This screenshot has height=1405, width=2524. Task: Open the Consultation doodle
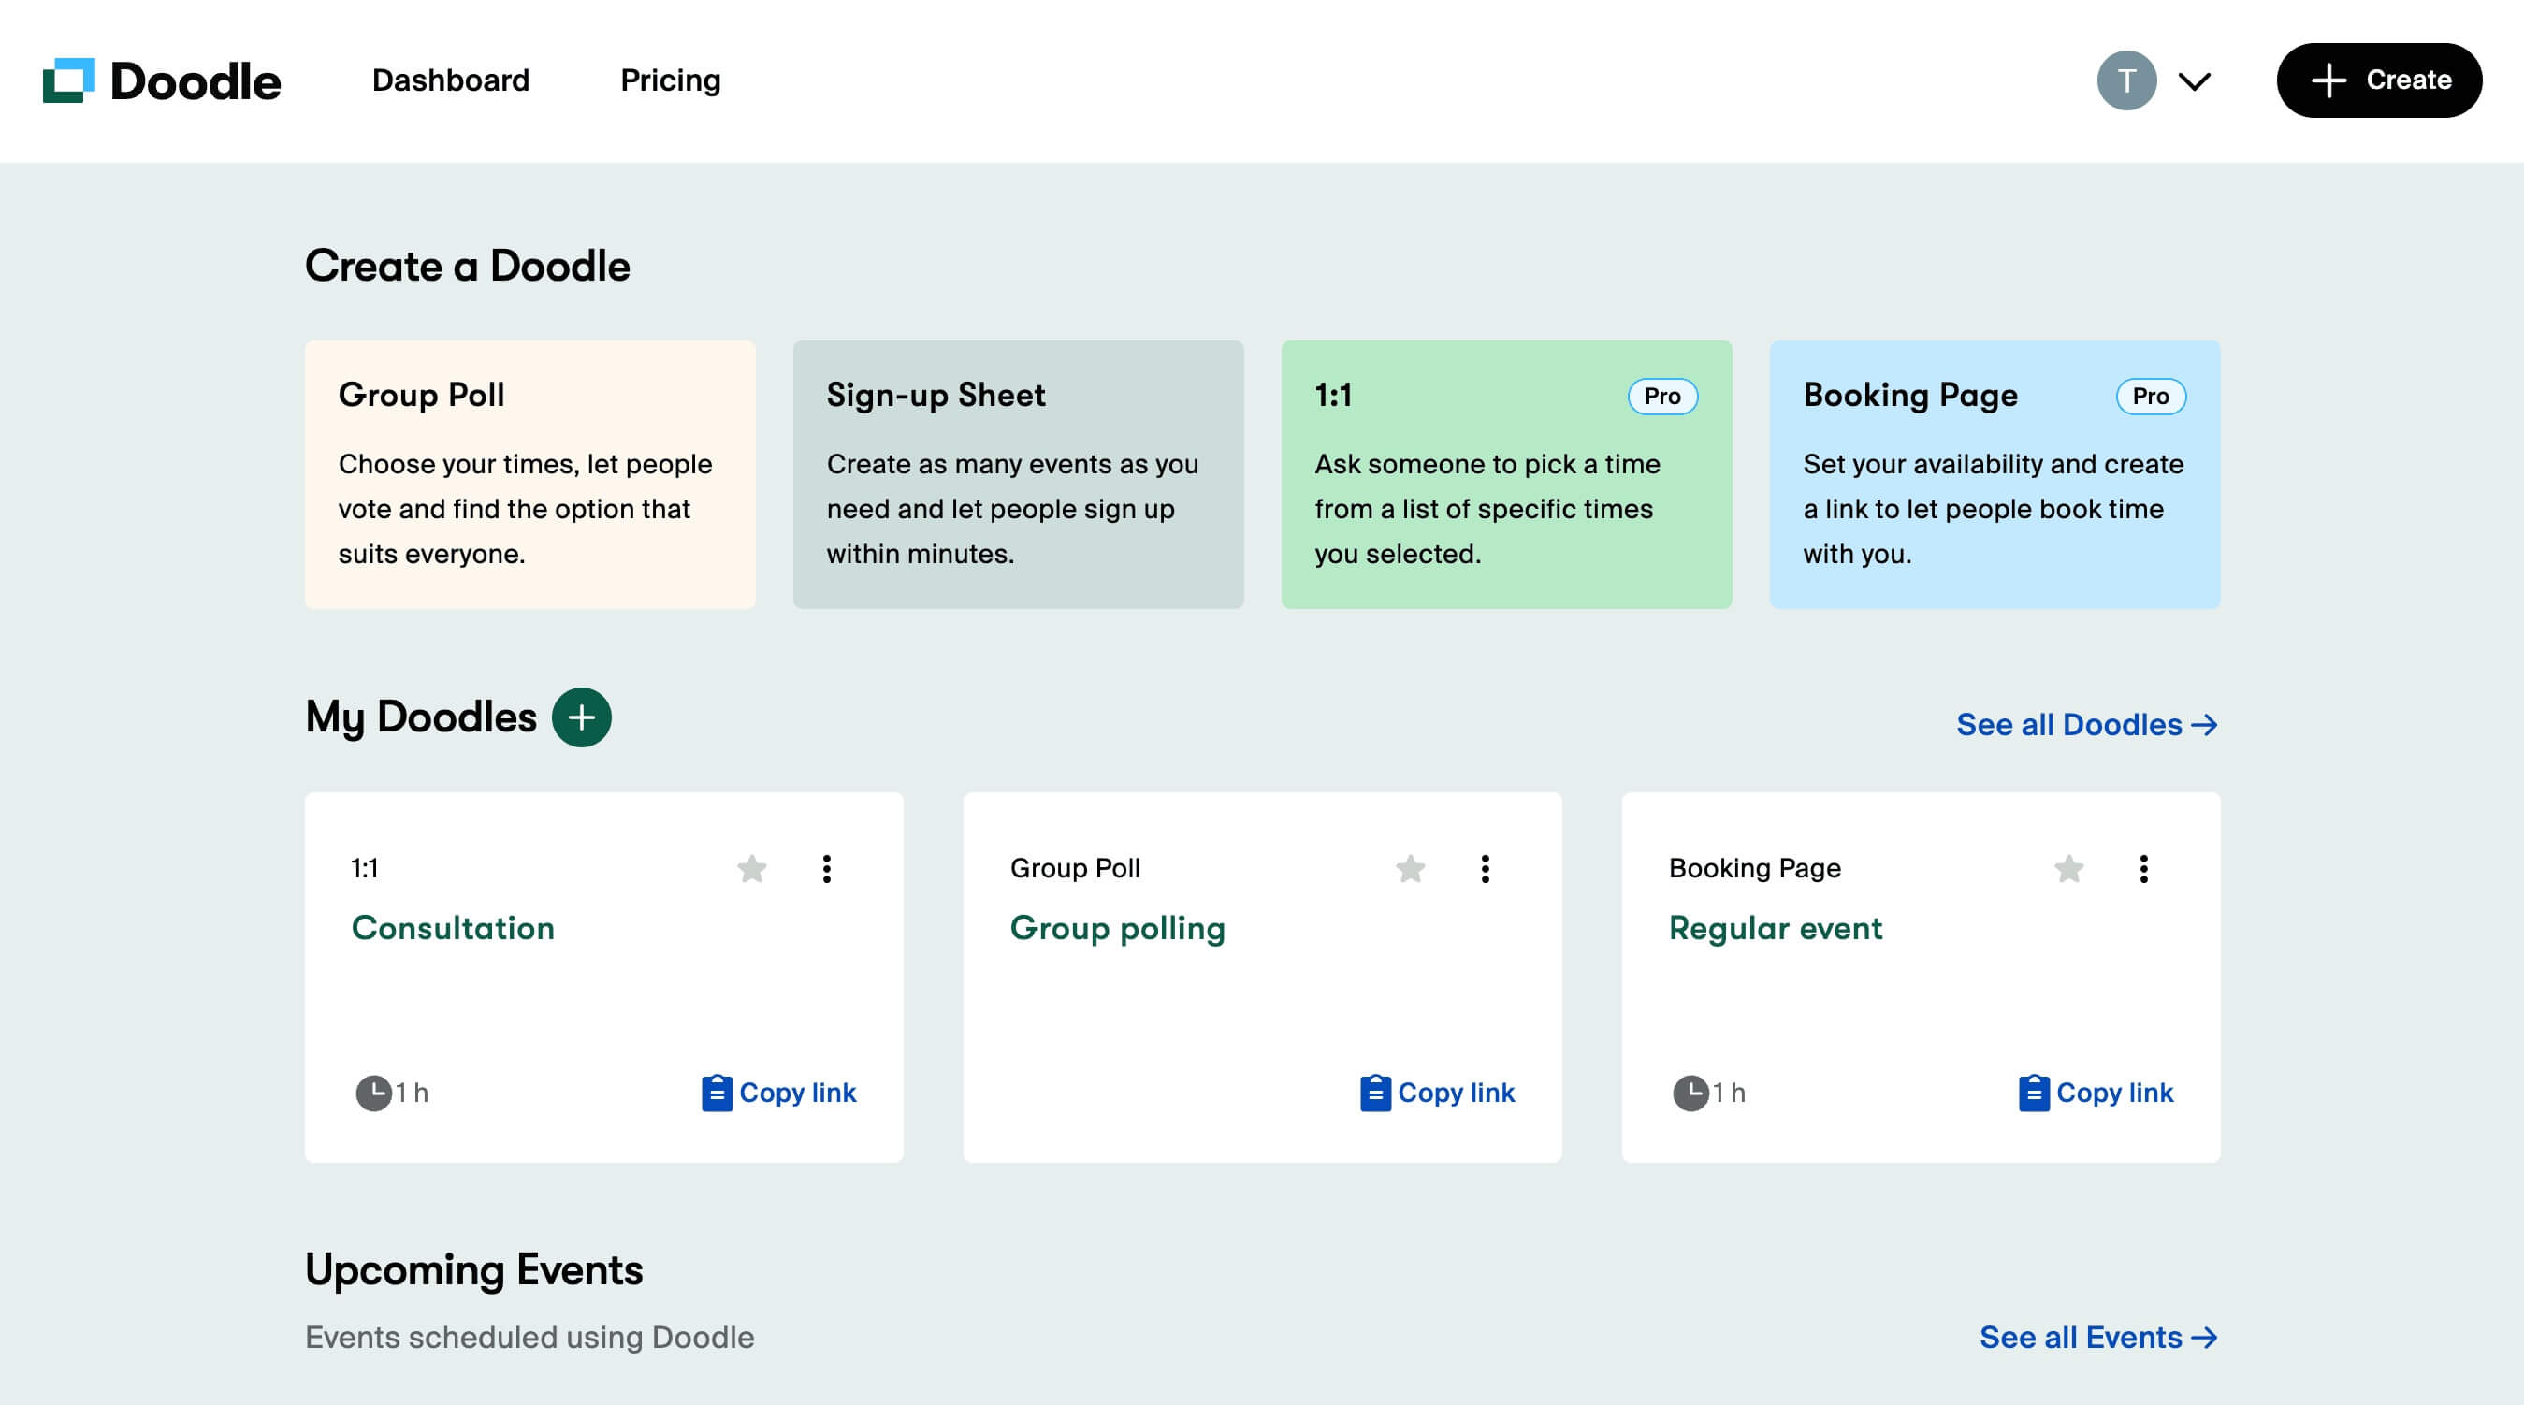453,927
